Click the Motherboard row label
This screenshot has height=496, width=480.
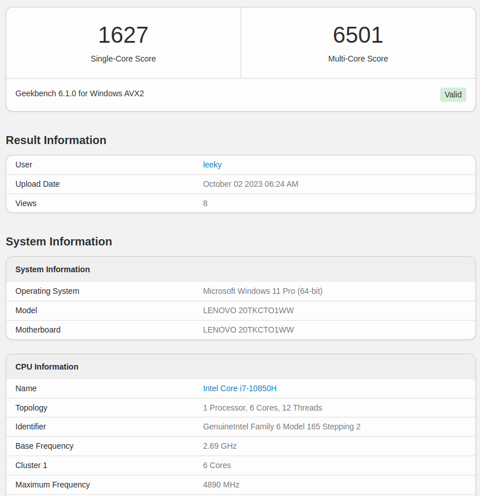click(x=38, y=330)
